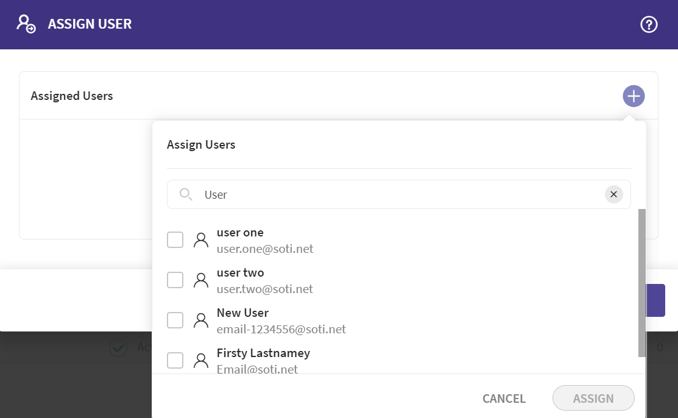Click the ASSIGN button
This screenshot has width=678, height=418.
tap(593, 398)
